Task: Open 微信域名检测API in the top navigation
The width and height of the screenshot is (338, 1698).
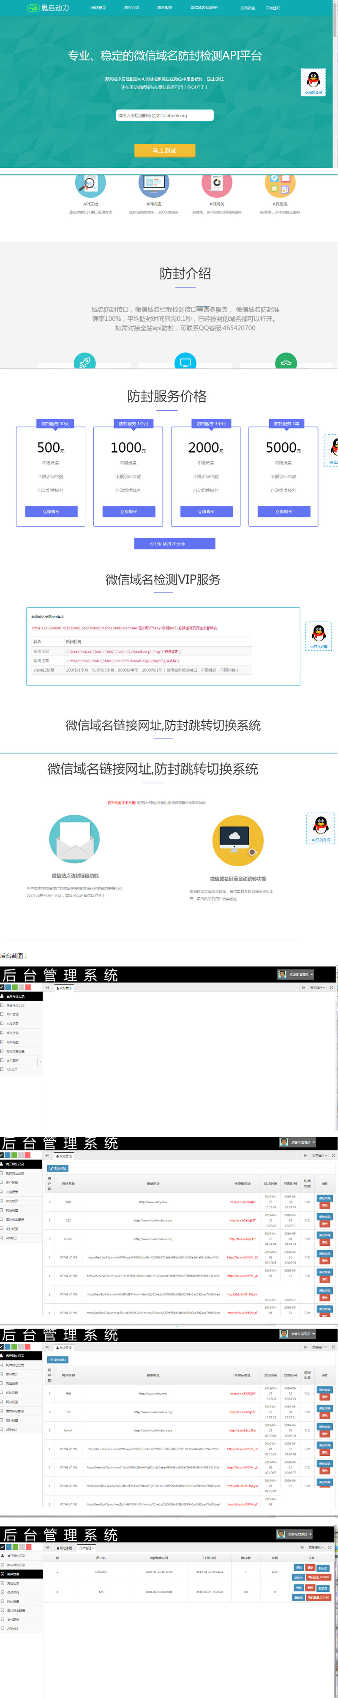Action: click(204, 8)
